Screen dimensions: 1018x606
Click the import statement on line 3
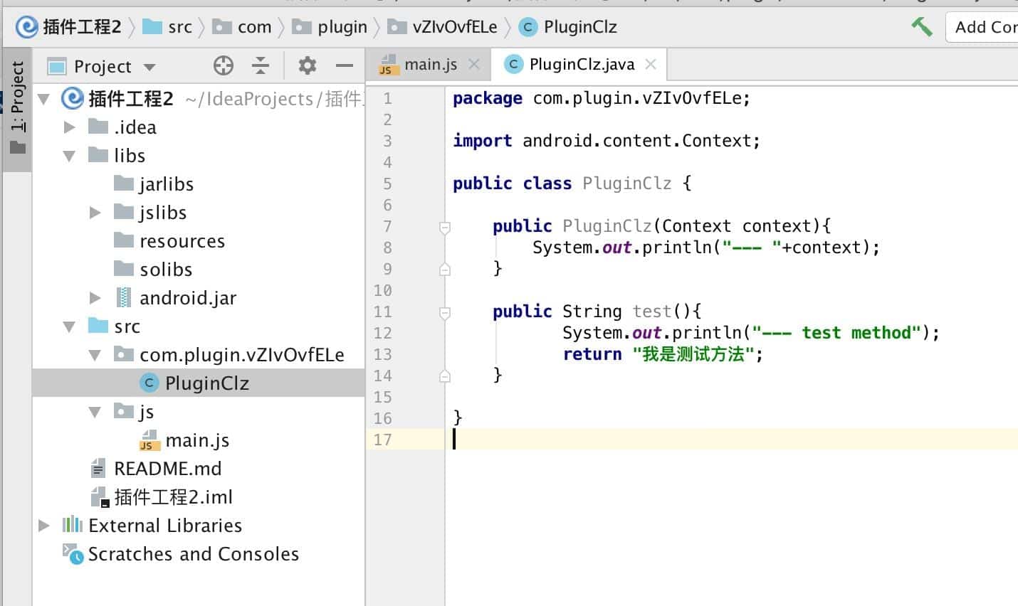[x=607, y=141]
